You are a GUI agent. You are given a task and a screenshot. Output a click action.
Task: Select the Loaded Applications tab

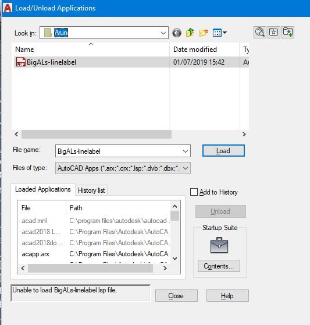[43, 189]
